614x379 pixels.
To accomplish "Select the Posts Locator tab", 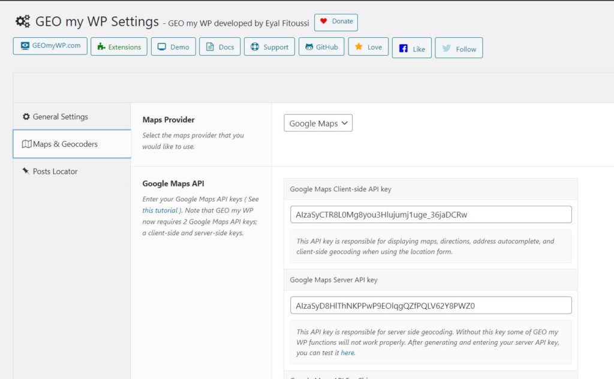I will tap(55, 172).
